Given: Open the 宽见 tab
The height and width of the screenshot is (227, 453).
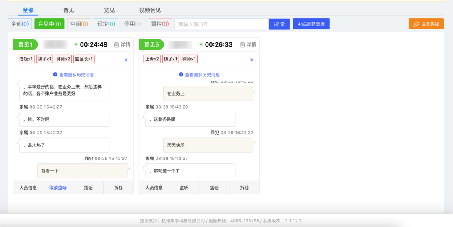Looking at the screenshot, I should pos(109,10).
